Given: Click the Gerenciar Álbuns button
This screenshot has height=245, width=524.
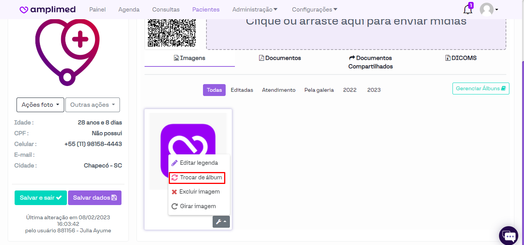Looking at the screenshot, I should pyautogui.click(x=481, y=88).
